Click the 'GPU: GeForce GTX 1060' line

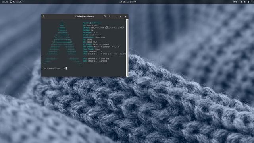click(x=96, y=59)
